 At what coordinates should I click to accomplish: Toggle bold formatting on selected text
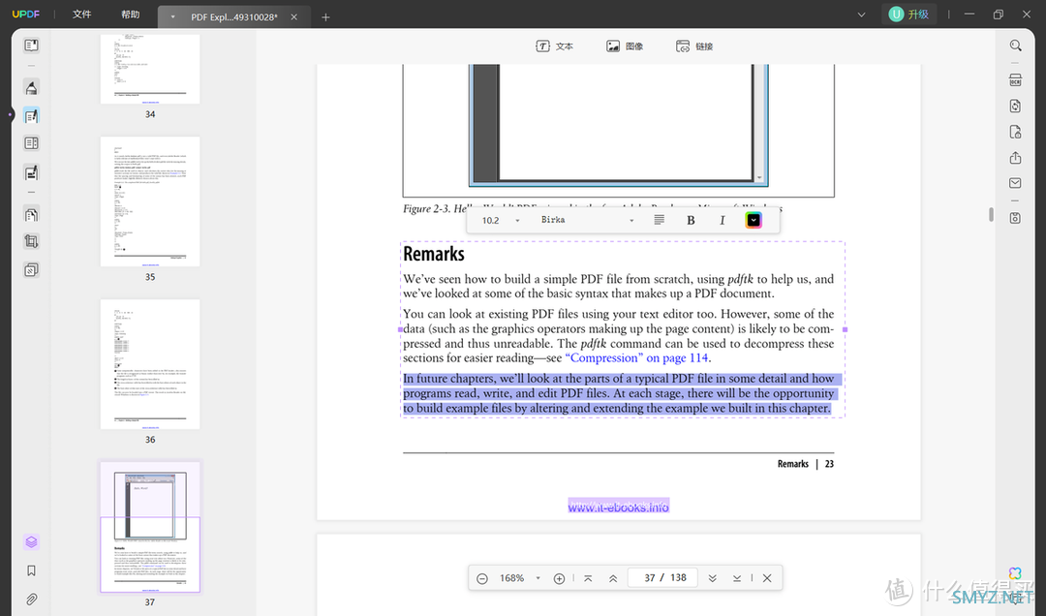click(691, 220)
